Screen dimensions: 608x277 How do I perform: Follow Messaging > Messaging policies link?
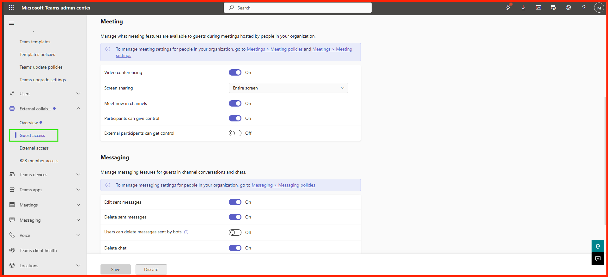[283, 185]
